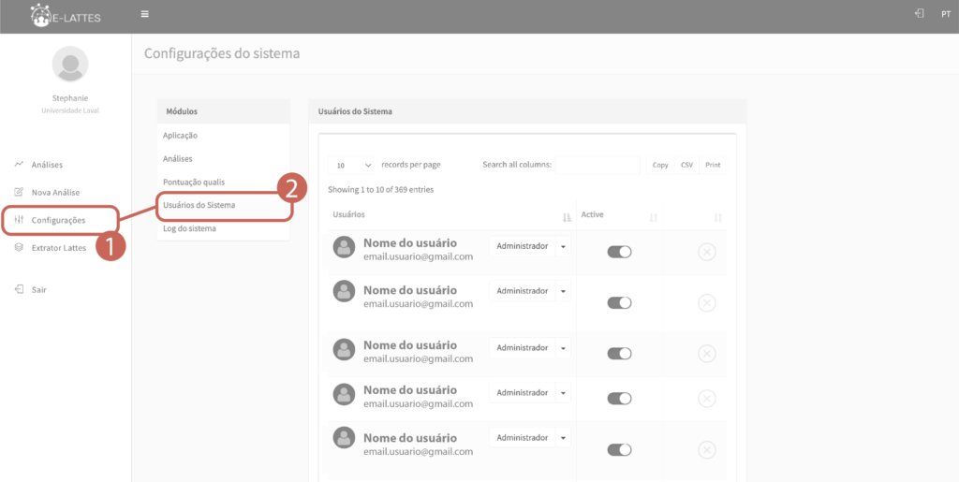959x482 pixels.
Task: Disable Active switch for the second user
Action: (619, 302)
